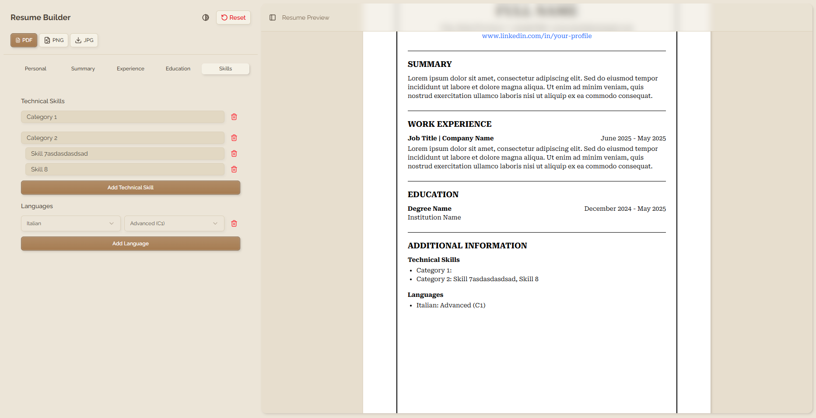Switch to the Personal tab
816x418 pixels.
click(35, 69)
